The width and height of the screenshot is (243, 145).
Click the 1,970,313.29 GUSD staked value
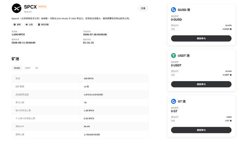pyautogui.click(x=93, y=95)
